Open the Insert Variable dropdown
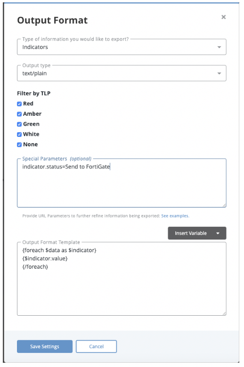Image resolution: width=244 pixels, height=367 pixels. pyautogui.click(x=197, y=233)
